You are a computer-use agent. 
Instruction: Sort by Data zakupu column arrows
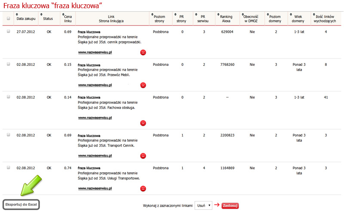coord(26,19)
